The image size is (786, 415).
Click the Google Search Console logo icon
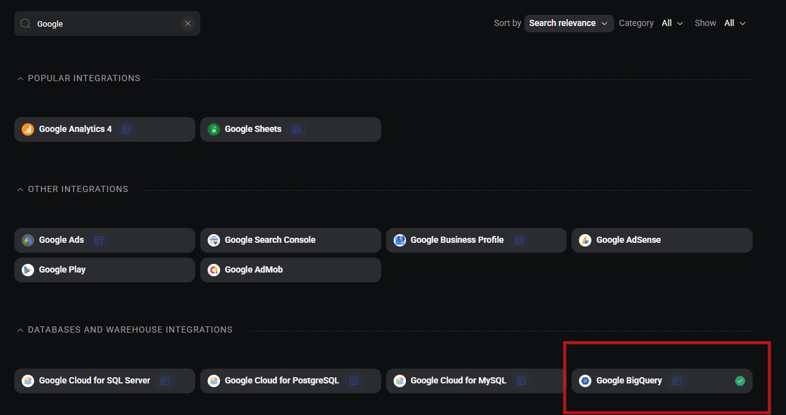coord(214,240)
